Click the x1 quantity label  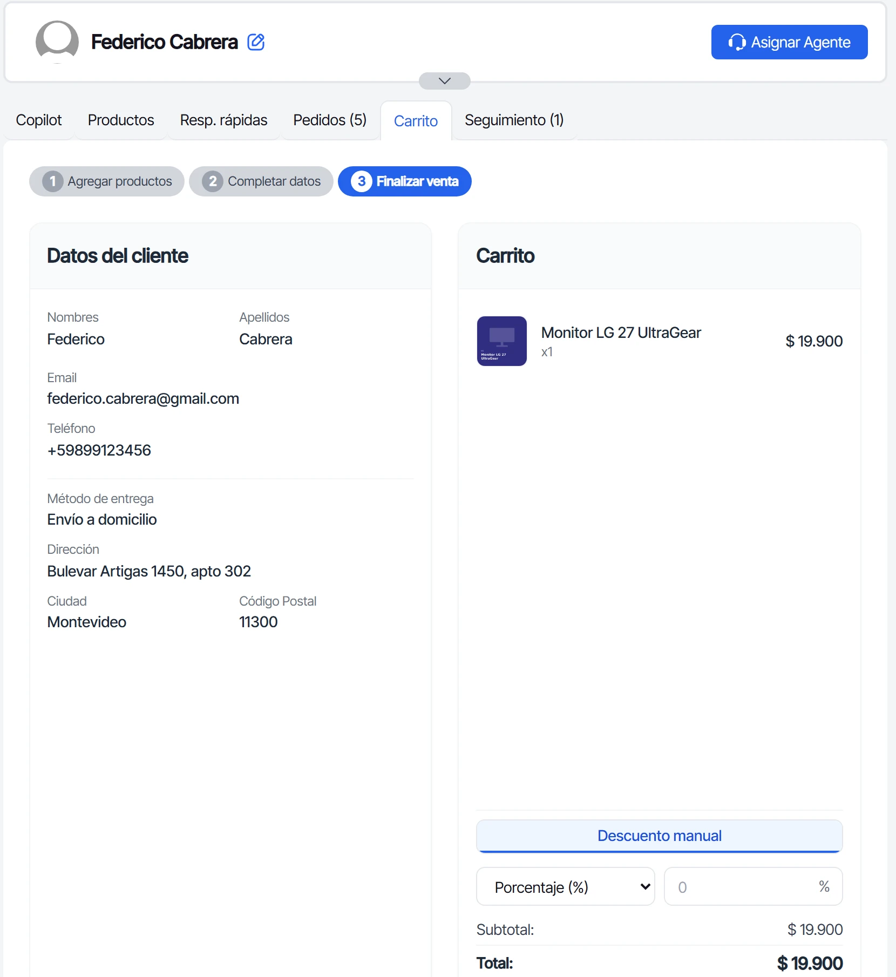coord(547,352)
